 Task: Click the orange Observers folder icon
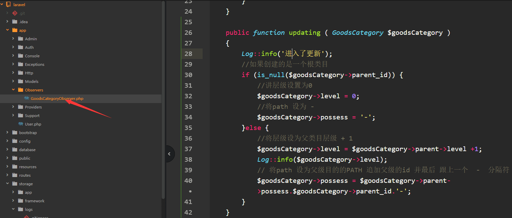[x=20, y=90]
